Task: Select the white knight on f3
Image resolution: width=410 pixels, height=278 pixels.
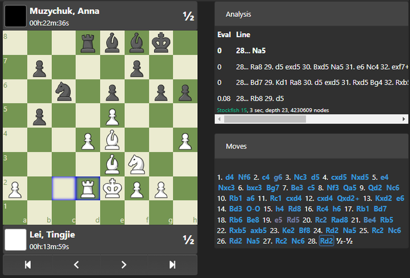Action: (x=136, y=164)
